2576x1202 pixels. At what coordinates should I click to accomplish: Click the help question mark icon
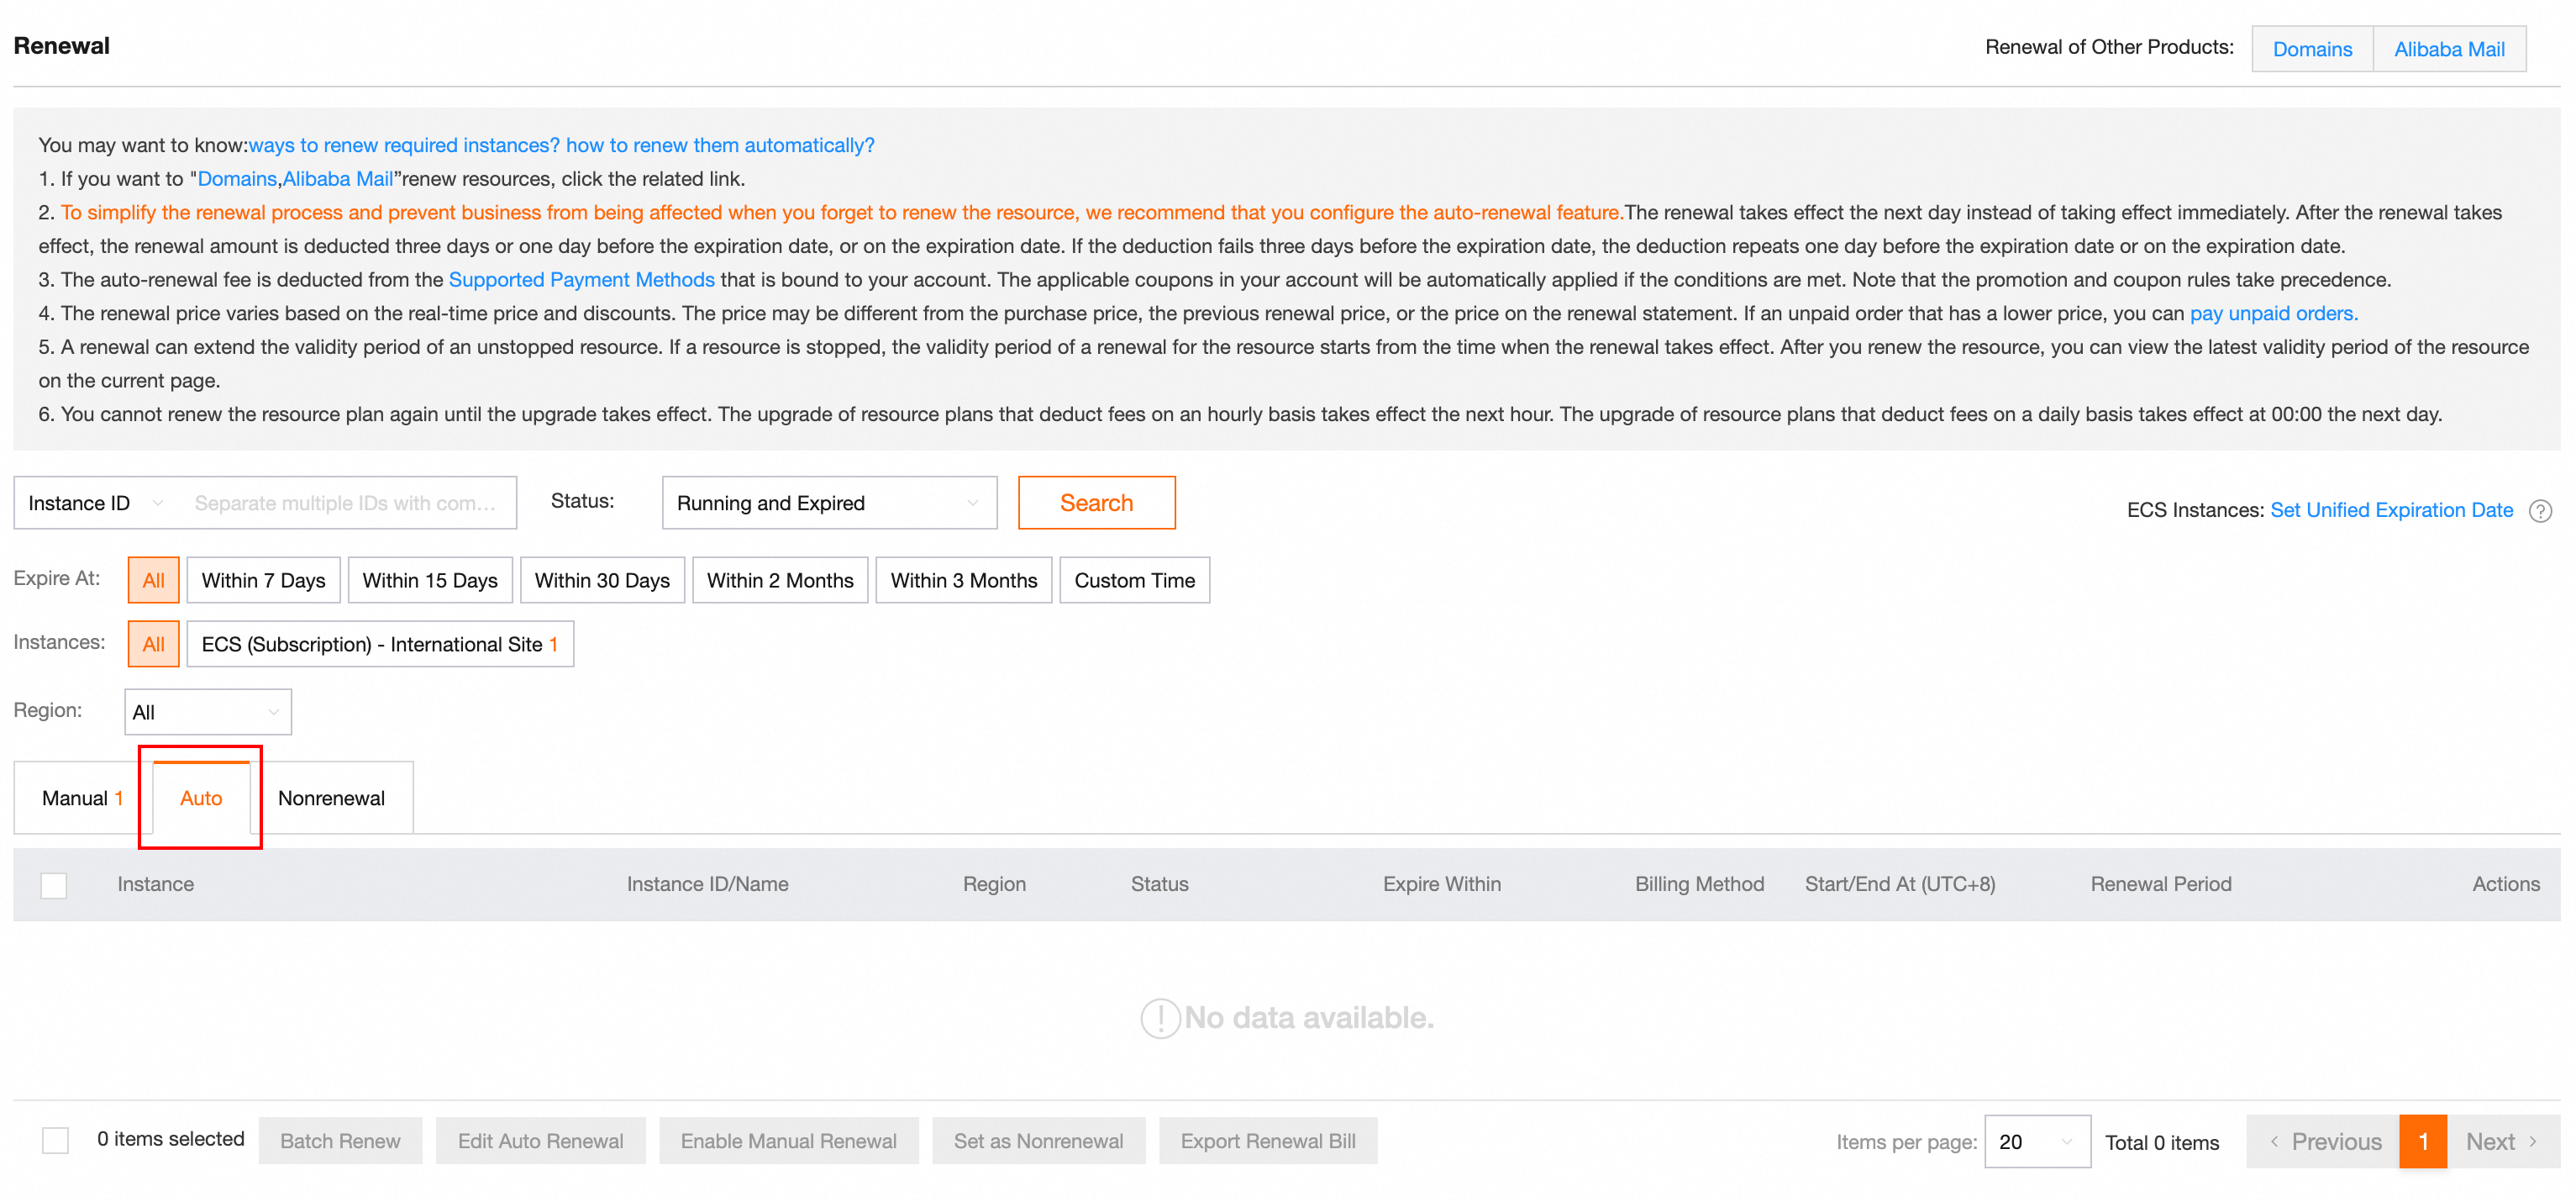point(2540,511)
